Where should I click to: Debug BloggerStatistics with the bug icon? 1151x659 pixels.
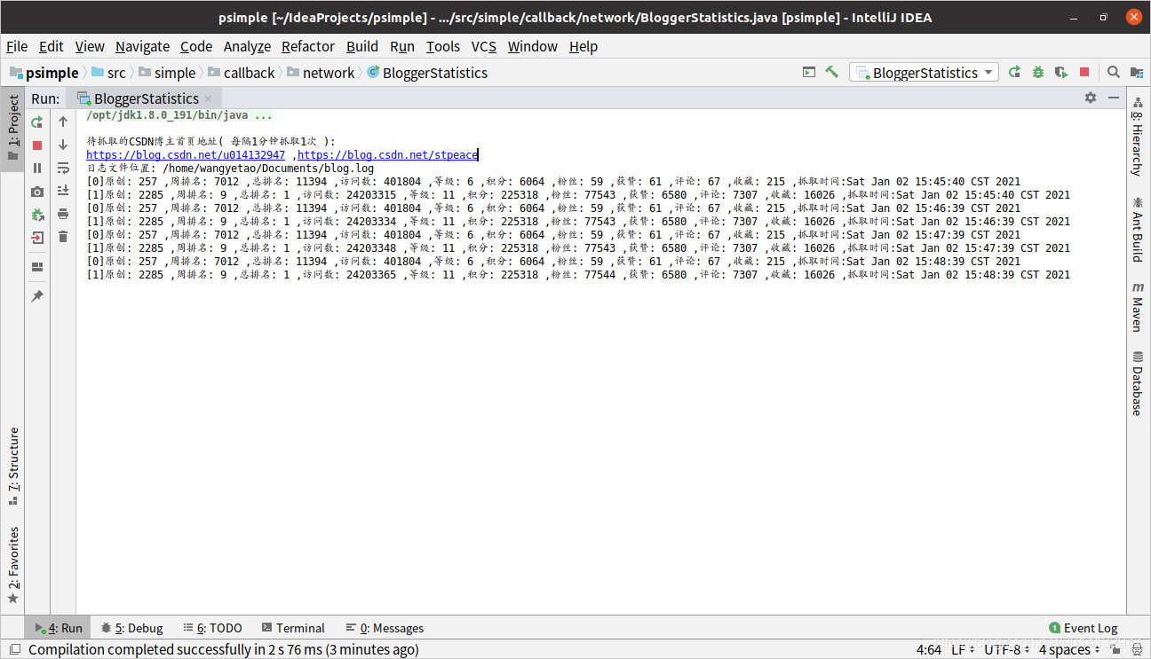tap(1037, 73)
